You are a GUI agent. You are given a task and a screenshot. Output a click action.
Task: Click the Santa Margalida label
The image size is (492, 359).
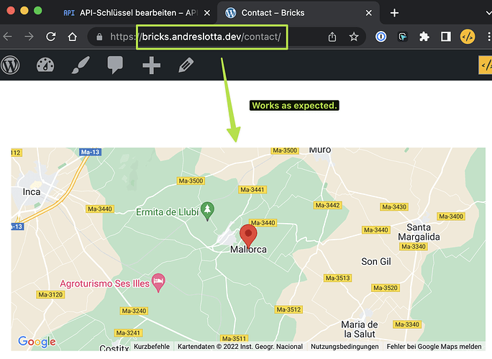coord(419,232)
